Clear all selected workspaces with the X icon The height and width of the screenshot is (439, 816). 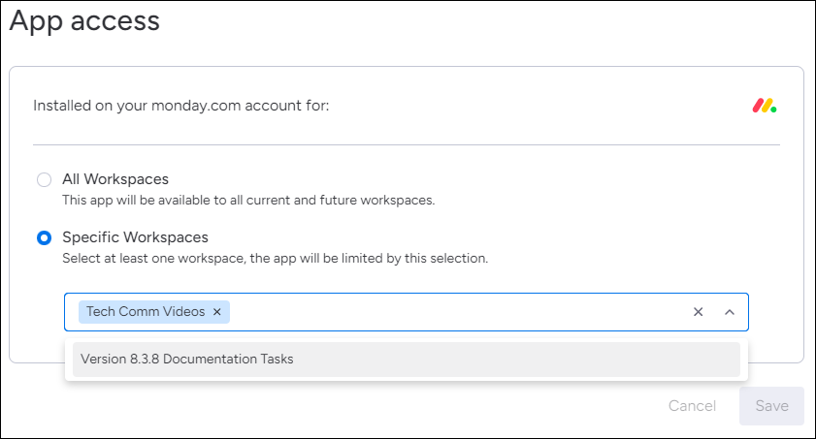tap(698, 312)
